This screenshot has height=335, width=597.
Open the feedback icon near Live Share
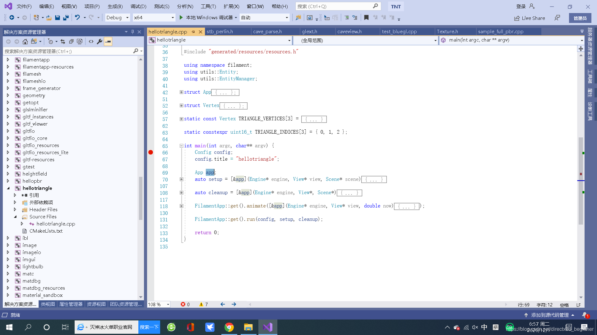coord(557,18)
